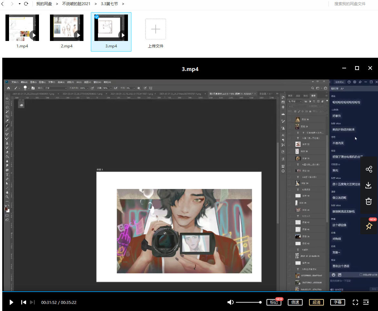Go back with the left arrow

click(x=3, y=4)
